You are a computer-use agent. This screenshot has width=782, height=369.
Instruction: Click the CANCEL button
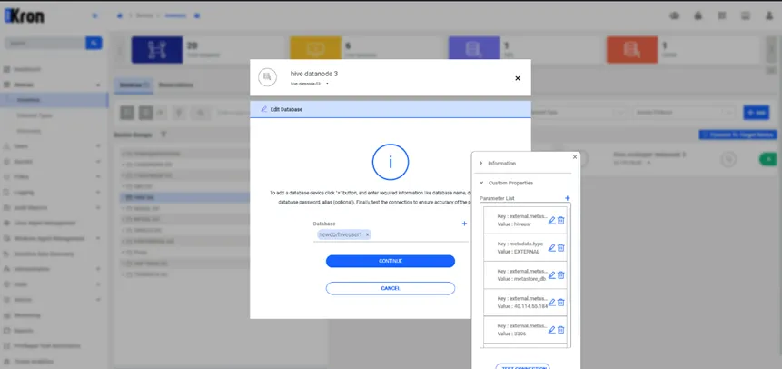pyautogui.click(x=391, y=288)
